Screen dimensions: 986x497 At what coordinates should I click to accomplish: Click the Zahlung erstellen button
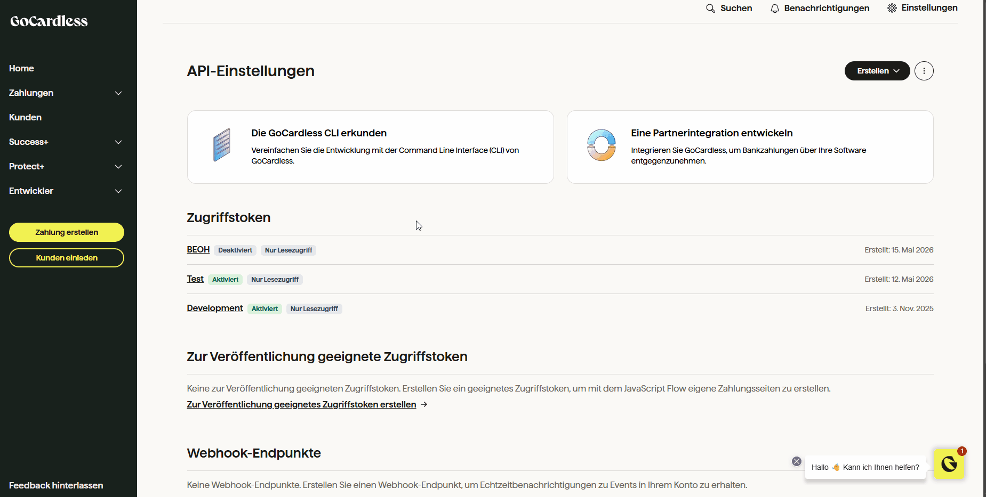pyautogui.click(x=67, y=232)
